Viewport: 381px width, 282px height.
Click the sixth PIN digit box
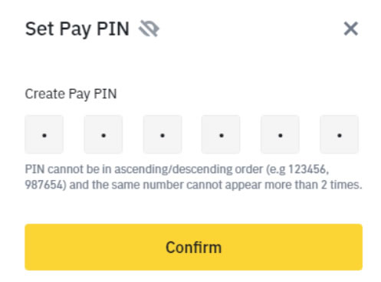tap(339, 134)
